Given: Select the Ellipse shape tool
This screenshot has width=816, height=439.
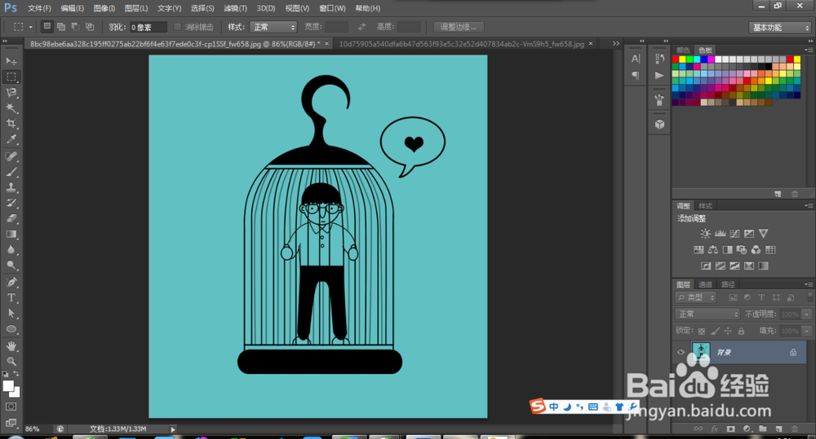Looking at the screenshot, I should (x=11, y=329).
